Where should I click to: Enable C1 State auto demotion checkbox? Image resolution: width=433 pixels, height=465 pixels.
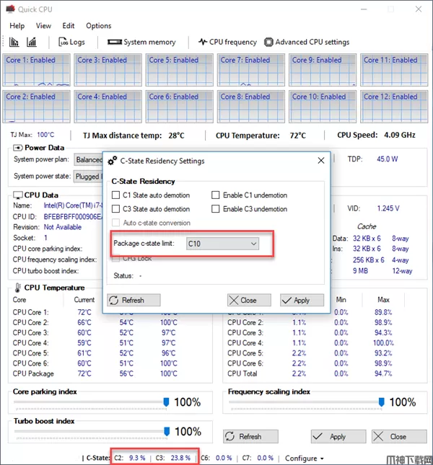pos(116,195)
